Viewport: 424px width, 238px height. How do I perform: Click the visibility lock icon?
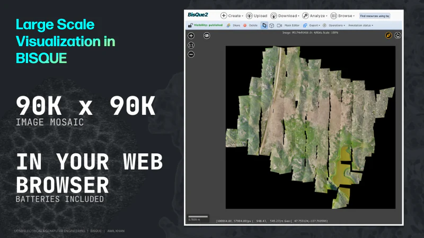tap(190, 25)
